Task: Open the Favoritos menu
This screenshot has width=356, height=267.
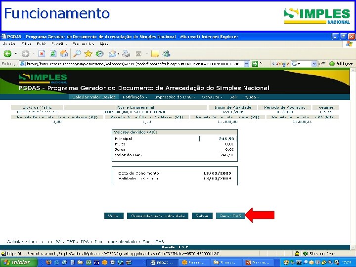Action: point(59,44)
